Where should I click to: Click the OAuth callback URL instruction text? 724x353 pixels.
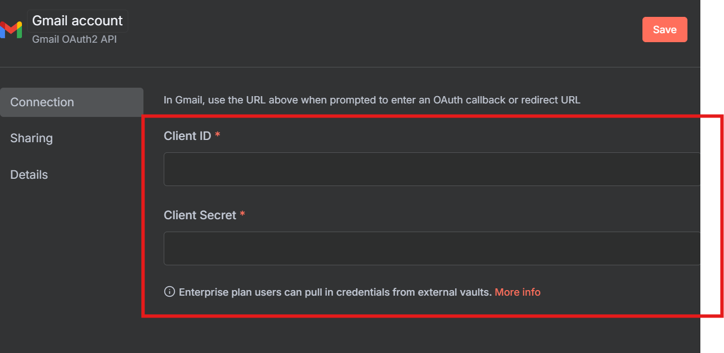tap(372, 100)
